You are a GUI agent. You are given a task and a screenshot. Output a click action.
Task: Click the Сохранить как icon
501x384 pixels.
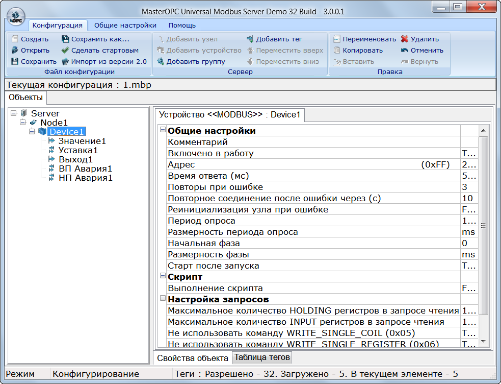point(65,39)
